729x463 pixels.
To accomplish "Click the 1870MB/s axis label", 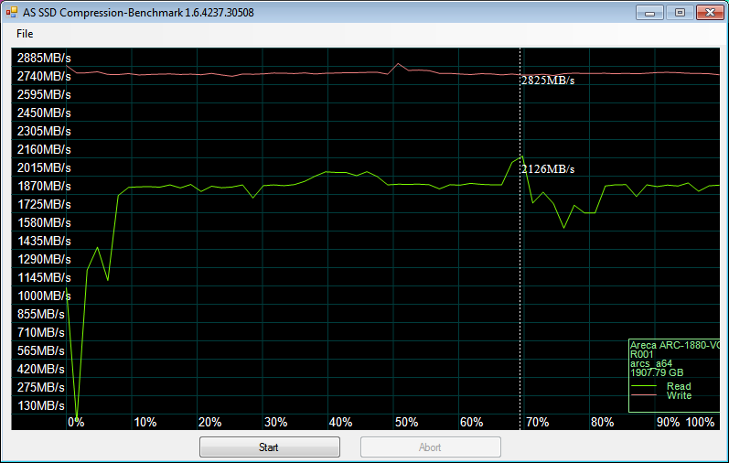I will click(44, 186).
